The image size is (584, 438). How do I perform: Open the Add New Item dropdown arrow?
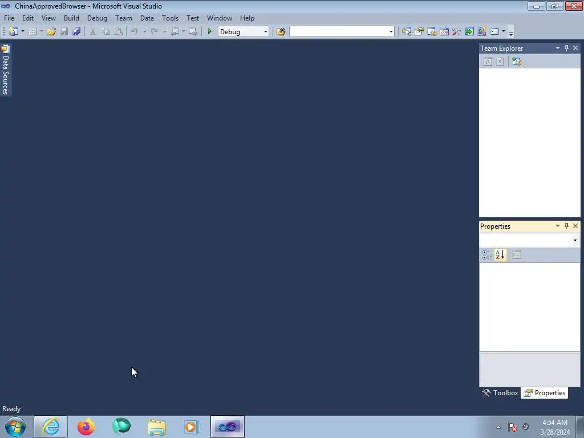(41, 32)
